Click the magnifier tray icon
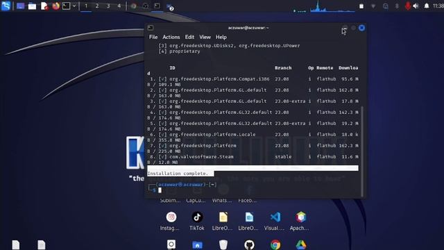 coord(386,6)
